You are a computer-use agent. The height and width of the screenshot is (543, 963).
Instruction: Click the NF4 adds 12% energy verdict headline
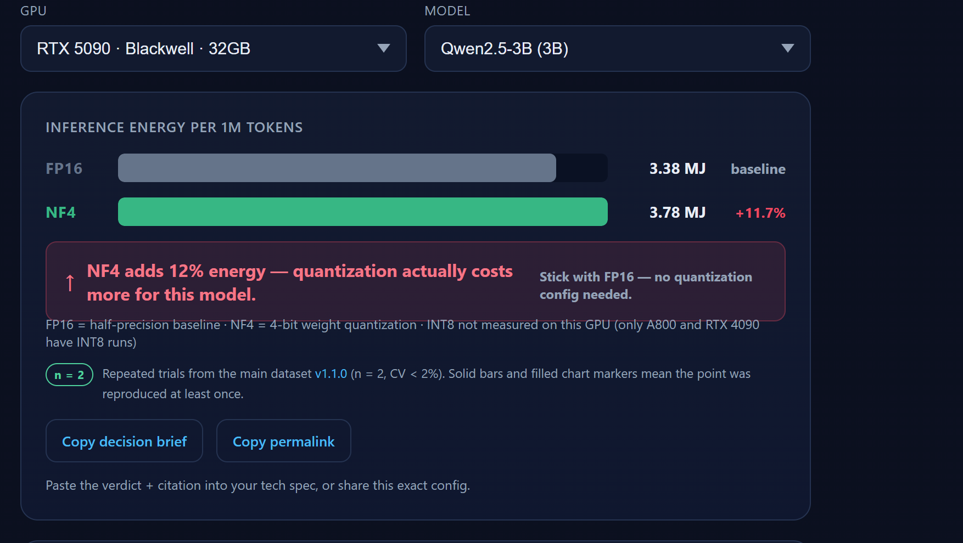click(x=300, y=282)
